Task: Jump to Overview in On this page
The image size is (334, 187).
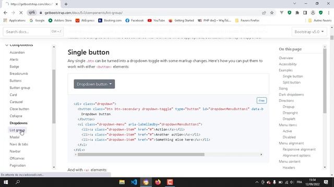Action: tap(286, 58)
